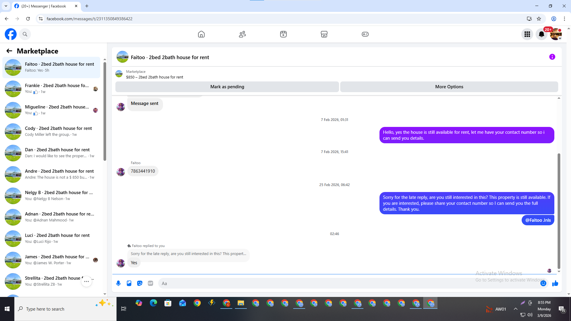Go to the Facebook Home tab
Image resolution: width=571 pixels, height=321 pixels.
[201, 34]
